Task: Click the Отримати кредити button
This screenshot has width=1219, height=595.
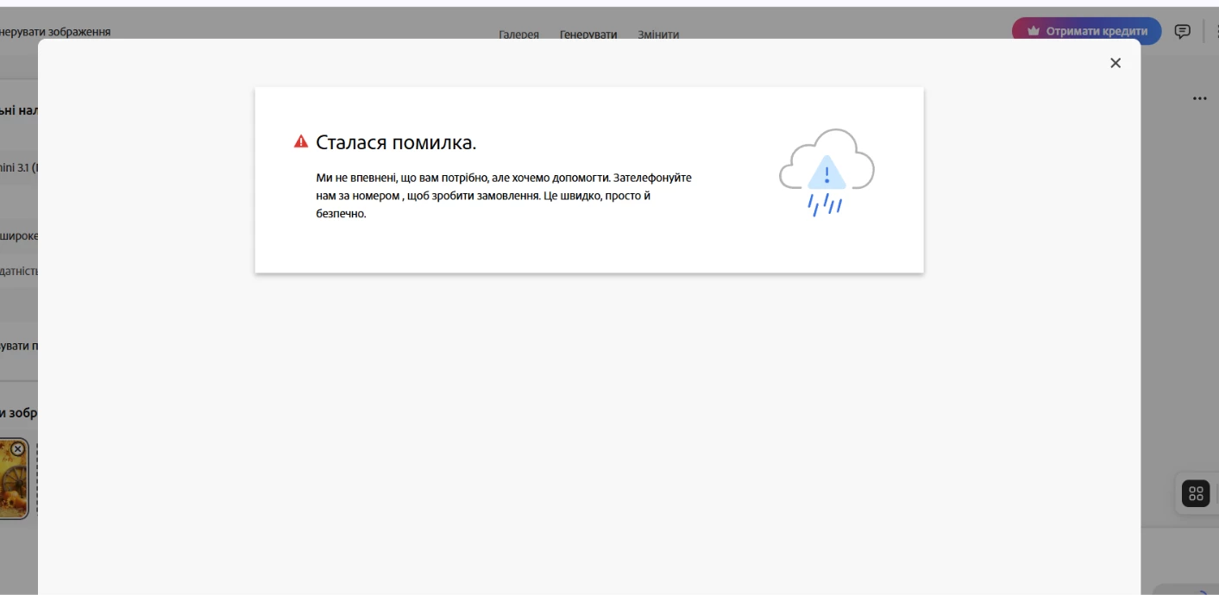Action: click(x=1087, y=31)
